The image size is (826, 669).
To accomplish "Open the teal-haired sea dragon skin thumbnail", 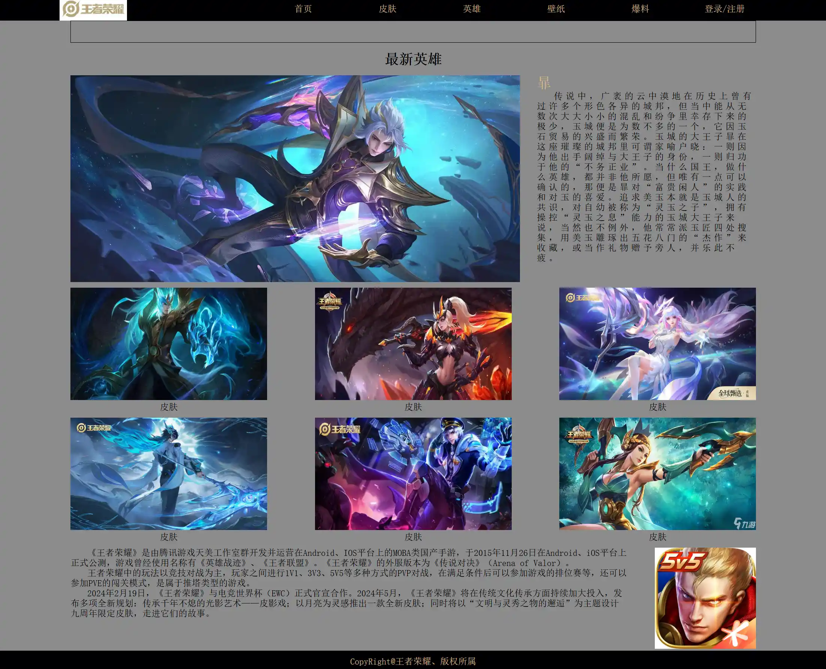I will click(x=169, y=343).
